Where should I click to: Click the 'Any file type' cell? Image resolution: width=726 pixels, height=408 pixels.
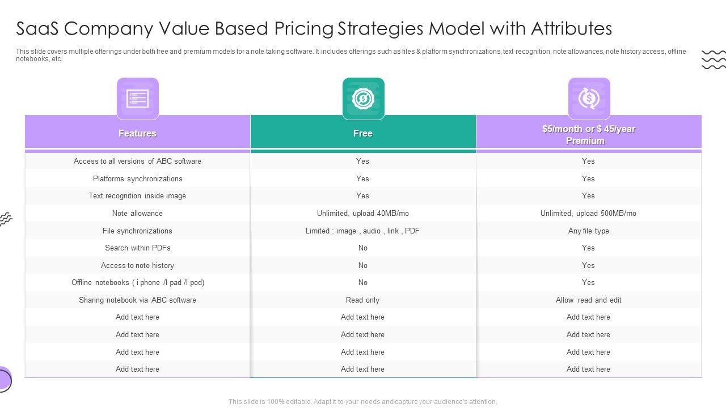tap(588, 231)
